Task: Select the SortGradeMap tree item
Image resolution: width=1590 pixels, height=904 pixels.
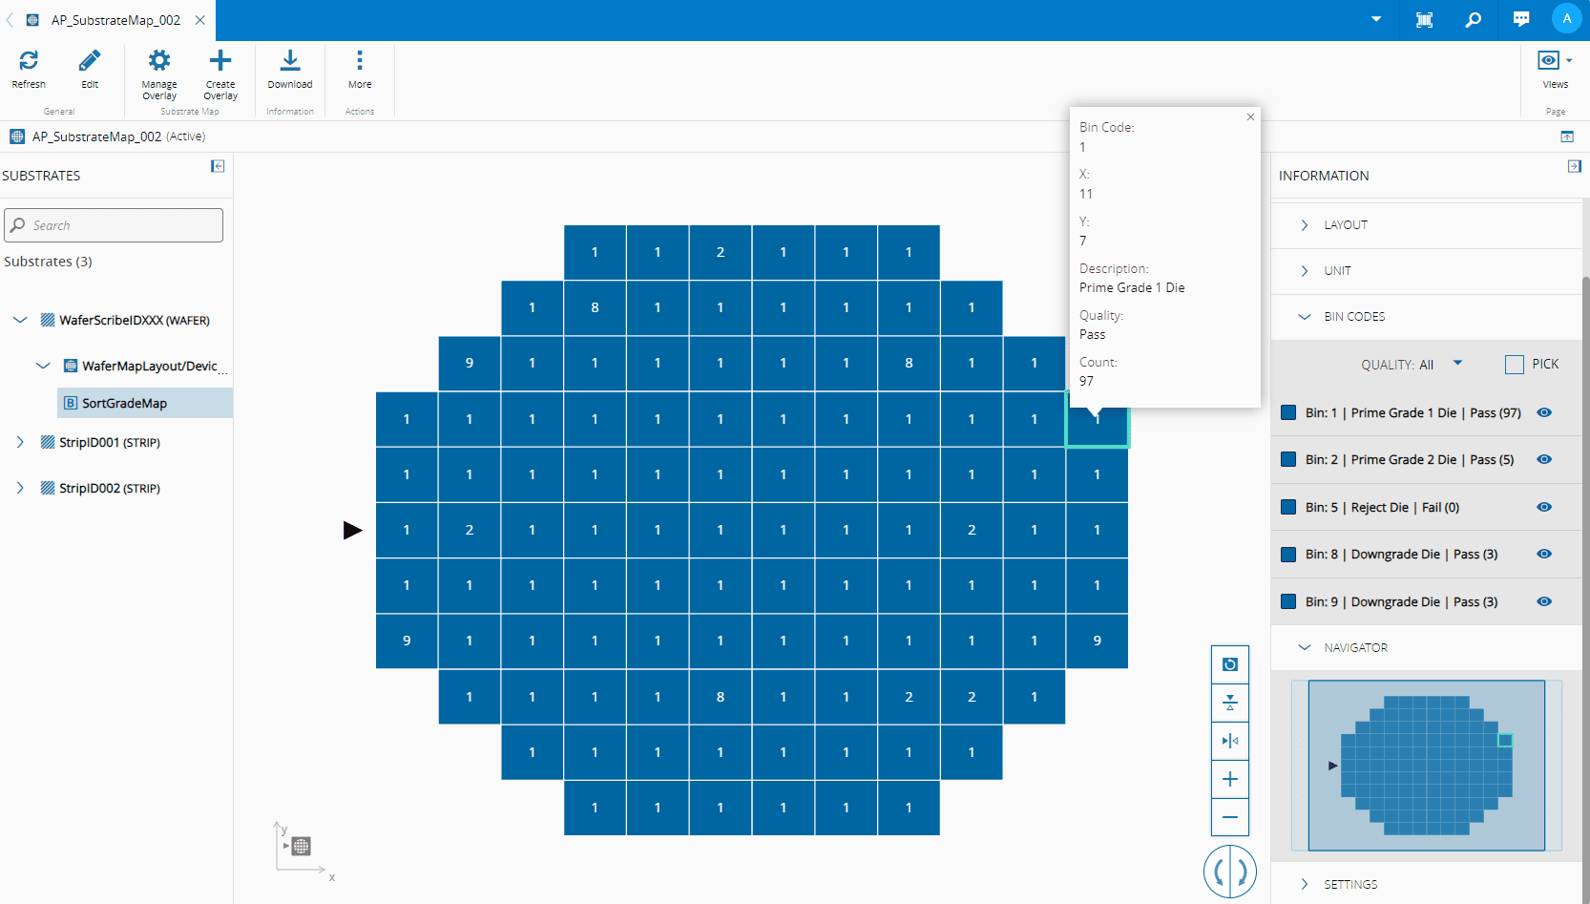Action: (145, 403)
